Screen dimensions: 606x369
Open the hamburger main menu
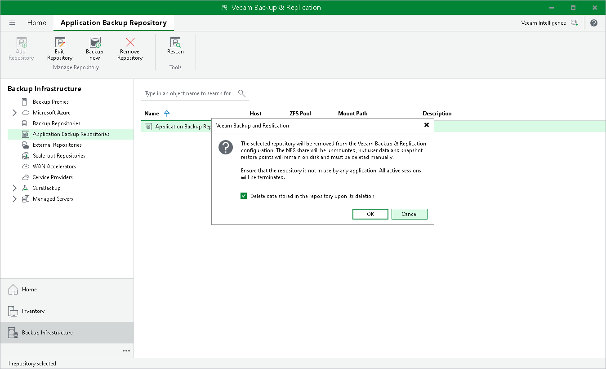pyautogui.click(x=12, y=23)
